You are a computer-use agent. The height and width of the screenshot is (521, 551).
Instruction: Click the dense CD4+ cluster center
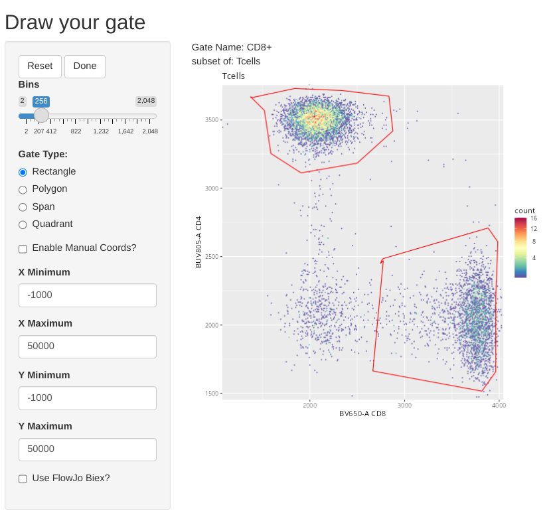click(x=317, y=118)
